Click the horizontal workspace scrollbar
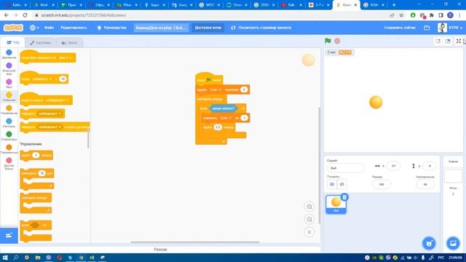The width and height of the screenshot is (466, 262). pos(194,242)
